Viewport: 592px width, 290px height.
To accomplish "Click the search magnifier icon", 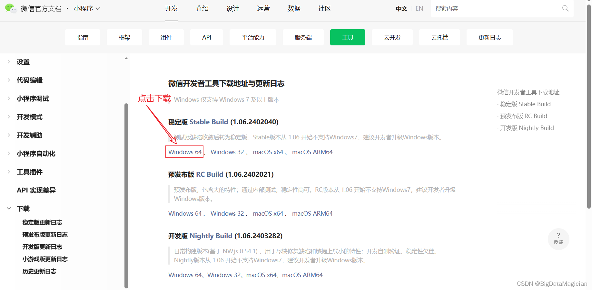I will (565, 8).
